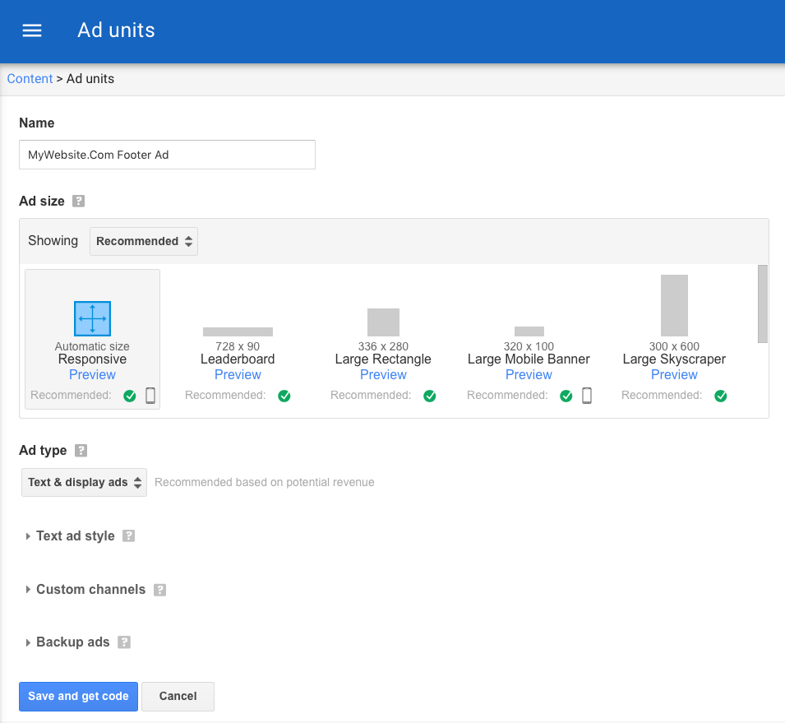Click the Text ad style help icon

pyautogui.click(x=128, y=535)
